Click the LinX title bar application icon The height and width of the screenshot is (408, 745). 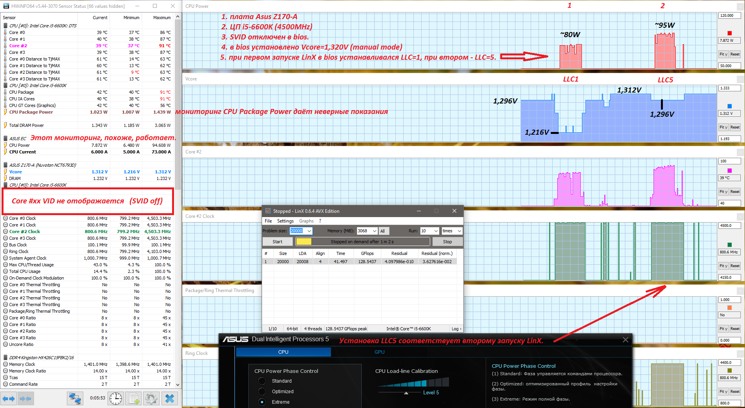tap(268, 211)
